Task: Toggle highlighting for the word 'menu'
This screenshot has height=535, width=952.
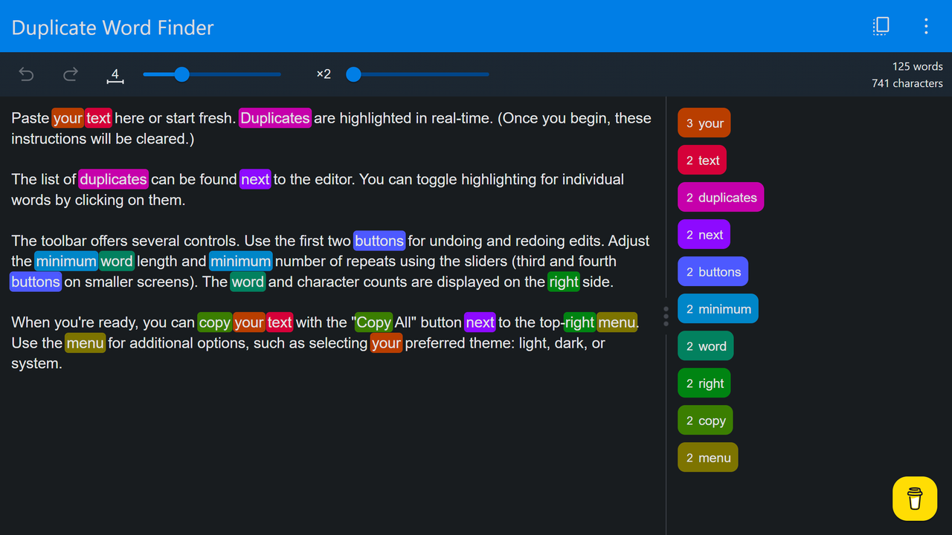Action: [707, 457]
